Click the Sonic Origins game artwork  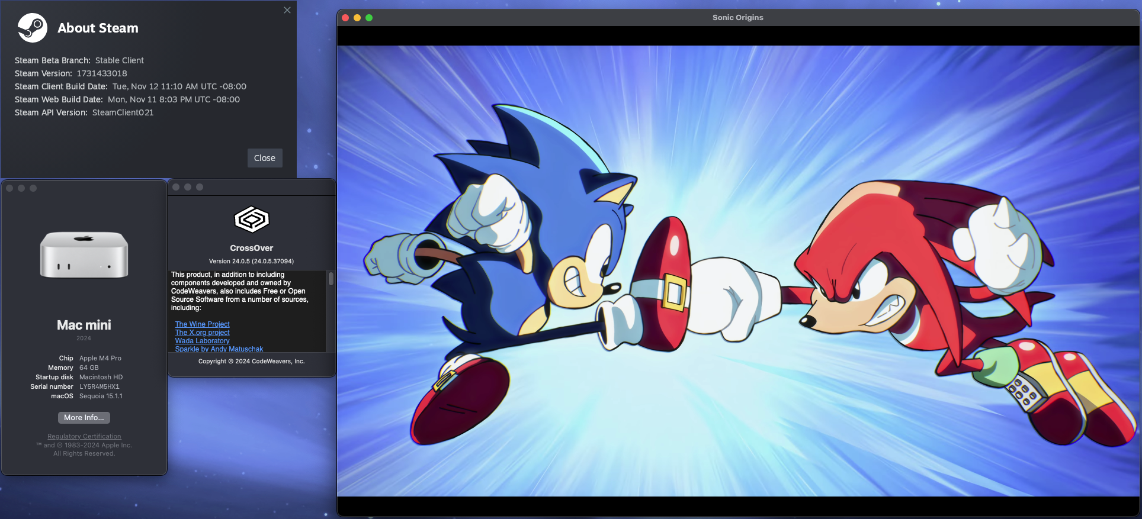pyautogui.click(x=738, y=271)
